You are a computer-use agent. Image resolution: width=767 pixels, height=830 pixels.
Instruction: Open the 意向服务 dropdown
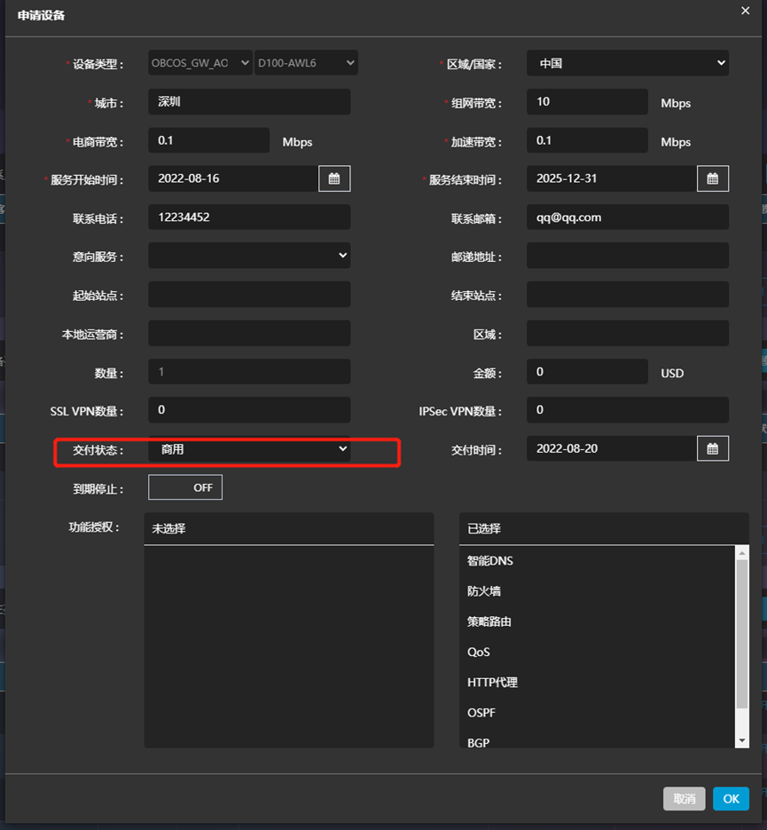[249, 256]
